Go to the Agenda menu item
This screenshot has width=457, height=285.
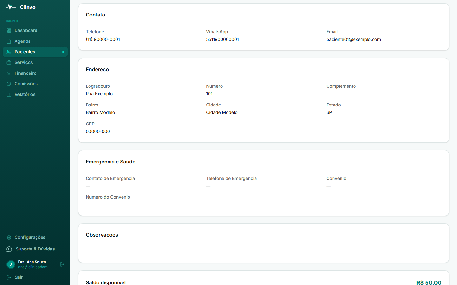coord(35,41)
